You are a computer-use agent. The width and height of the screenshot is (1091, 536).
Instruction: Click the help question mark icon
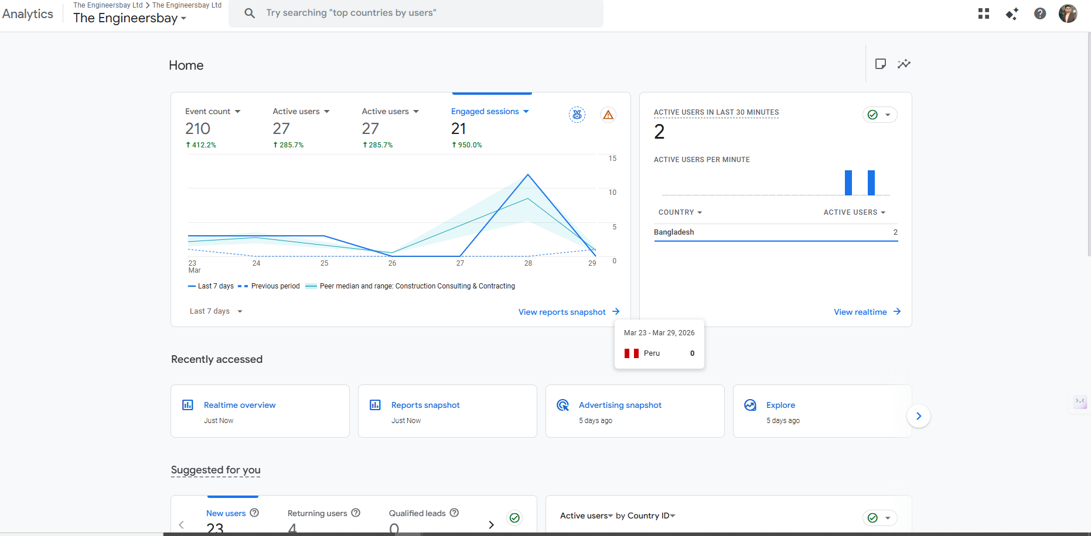click(x=1040, y=13)
